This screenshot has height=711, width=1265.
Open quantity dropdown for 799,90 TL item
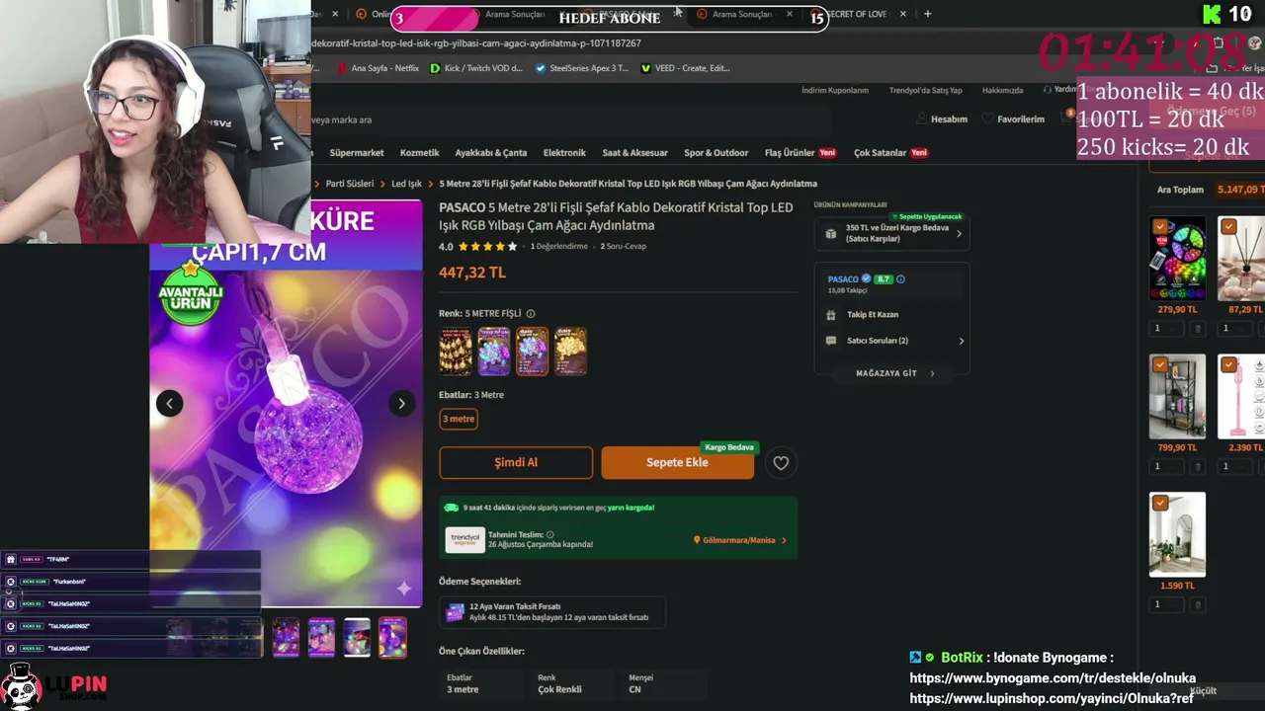[1167, 467]
